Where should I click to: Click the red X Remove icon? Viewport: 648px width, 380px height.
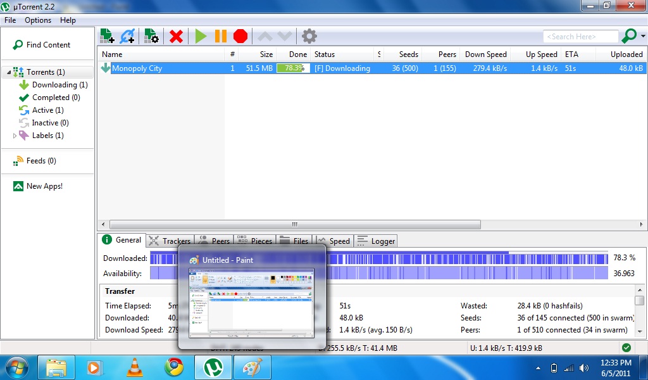click(x=176, y=36)
